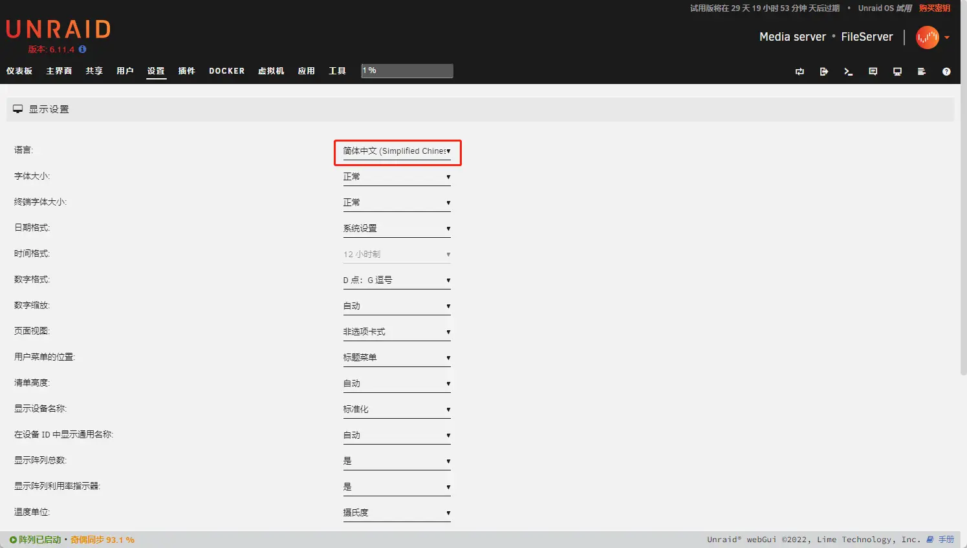967x548 pixels.
Task: Click the retweet-style language switch icon
Action: click(799, 72)
